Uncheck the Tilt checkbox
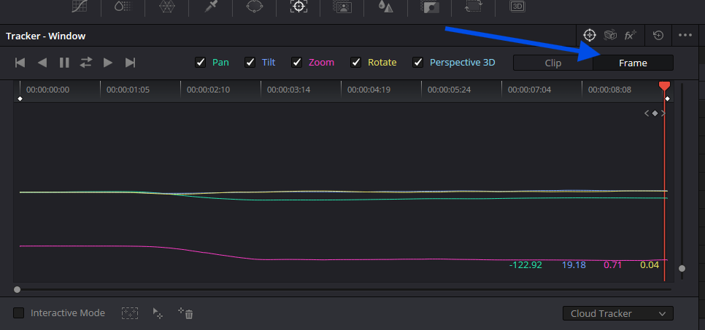This screenshot has width=705, height=330. (250, 63)
